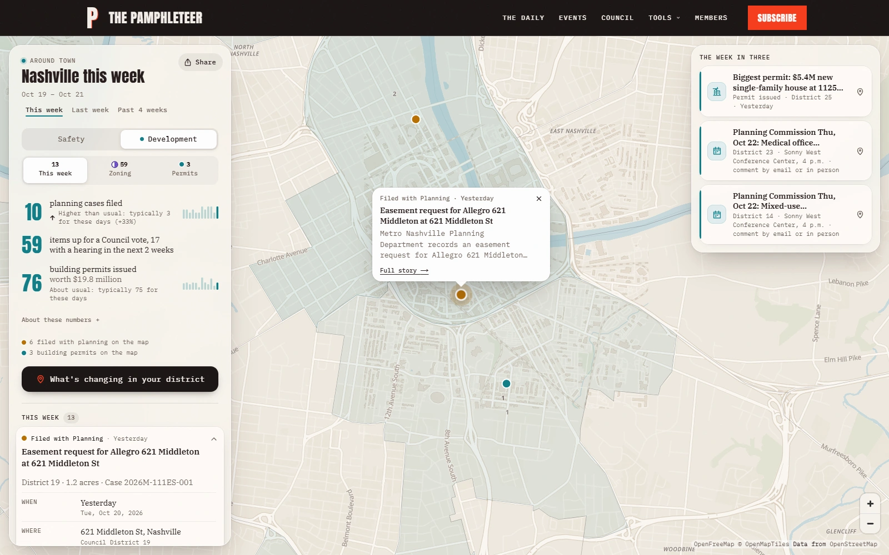Open Members in navigation
The height and width of the screenshot is (555, 889).
[711, 18]
